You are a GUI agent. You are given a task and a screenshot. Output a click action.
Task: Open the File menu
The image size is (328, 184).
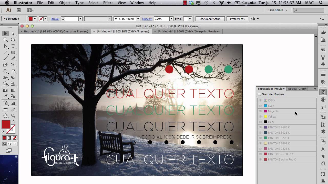click(40, 3)
